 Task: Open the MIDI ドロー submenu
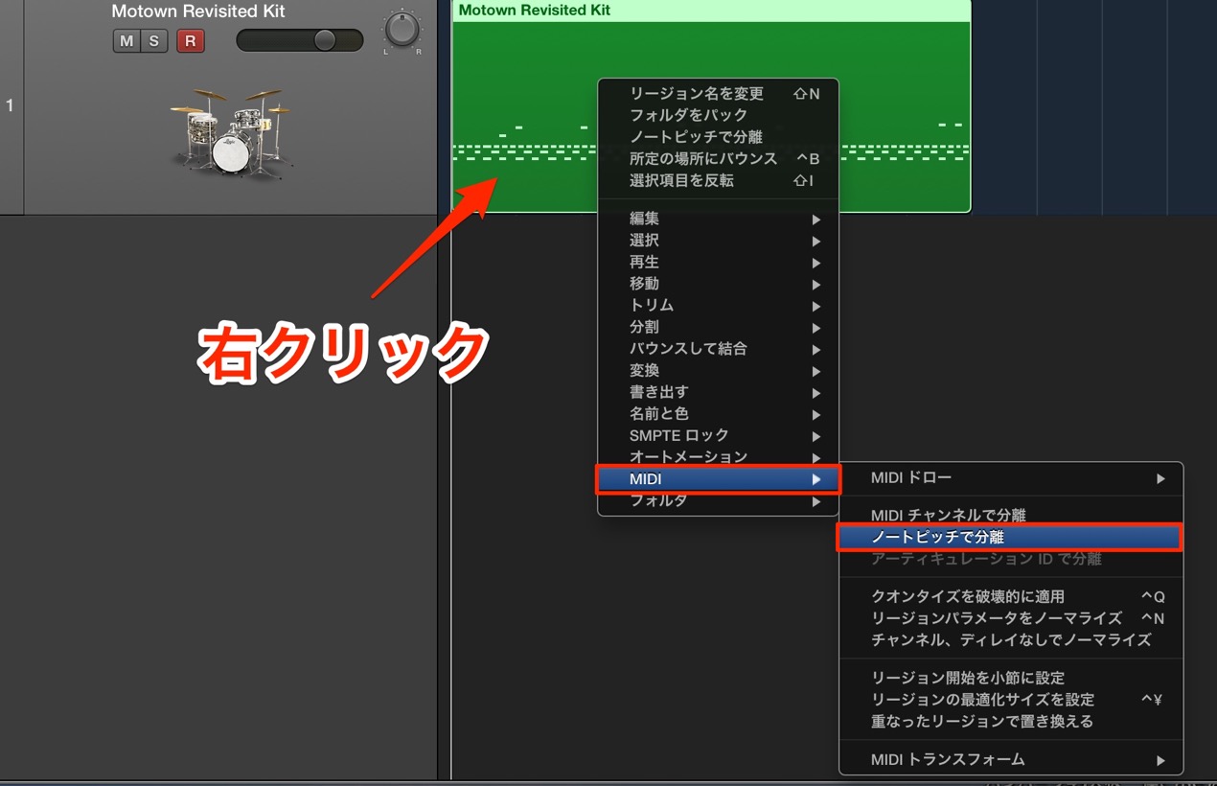click(1011, 477)
